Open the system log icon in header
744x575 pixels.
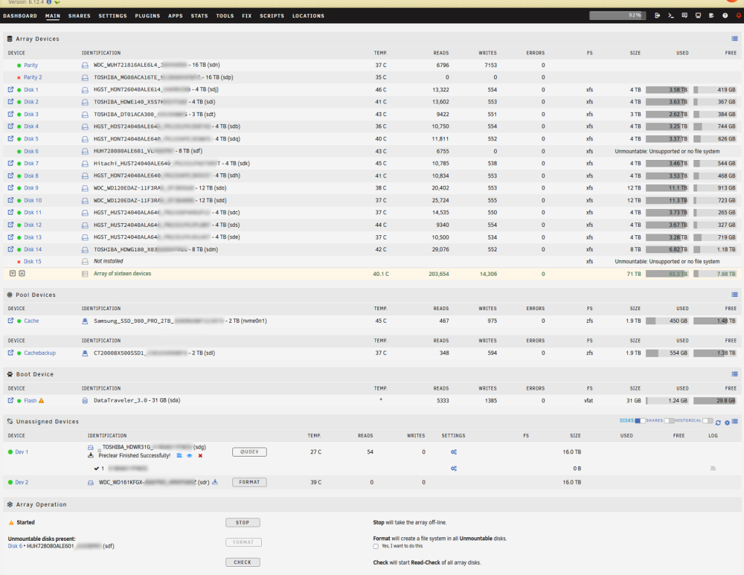click(711, 16)
